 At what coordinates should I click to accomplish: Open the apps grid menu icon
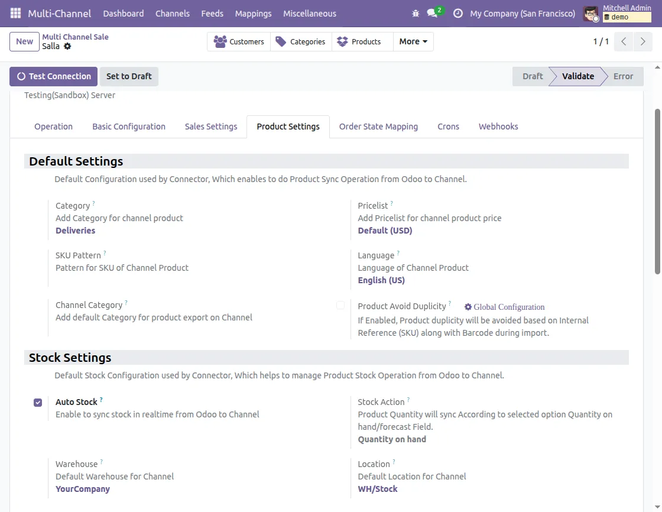click(x=15, y=13)
